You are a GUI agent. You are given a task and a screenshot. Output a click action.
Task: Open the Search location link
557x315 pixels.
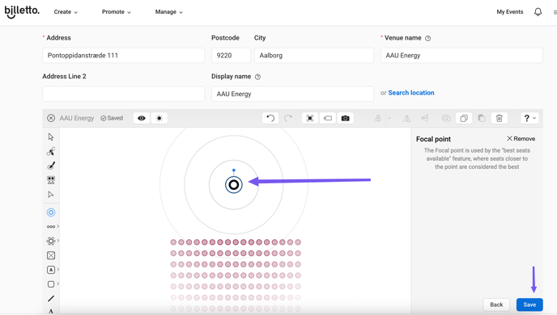coord(411,93)
